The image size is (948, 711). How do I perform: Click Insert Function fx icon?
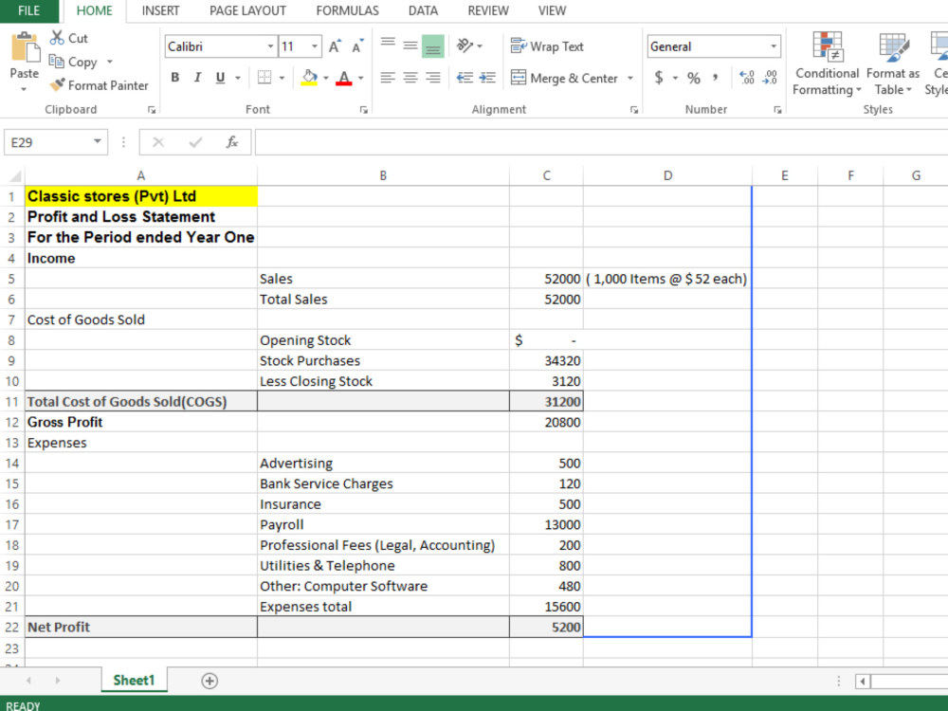pos(231,142)
